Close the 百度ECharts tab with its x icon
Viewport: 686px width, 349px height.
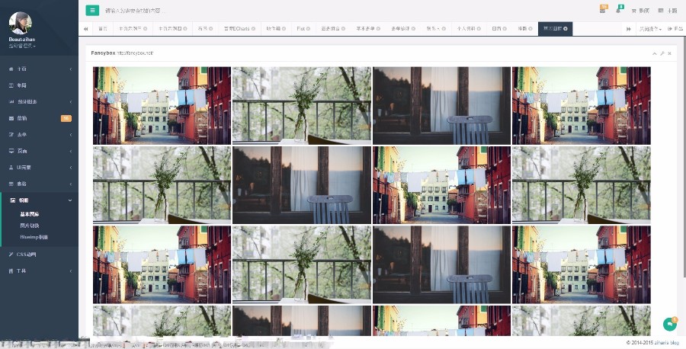click(x=253, y=28)
